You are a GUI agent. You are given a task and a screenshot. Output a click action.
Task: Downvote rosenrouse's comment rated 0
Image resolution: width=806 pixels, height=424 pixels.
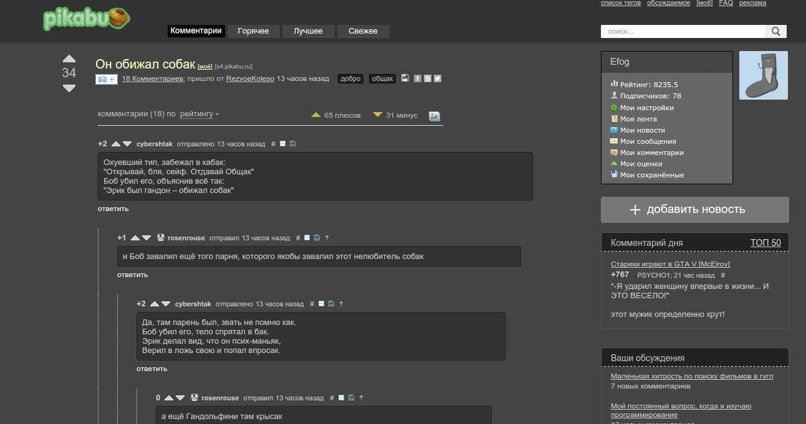point(180,398)
